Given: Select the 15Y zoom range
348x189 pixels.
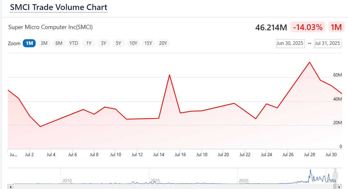Looking at the screenshot, I should tap(148, 43).
